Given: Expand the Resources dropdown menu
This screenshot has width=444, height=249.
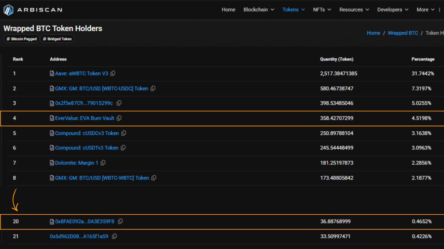Looking at the screenshot, I should click(x=354, y=10).
